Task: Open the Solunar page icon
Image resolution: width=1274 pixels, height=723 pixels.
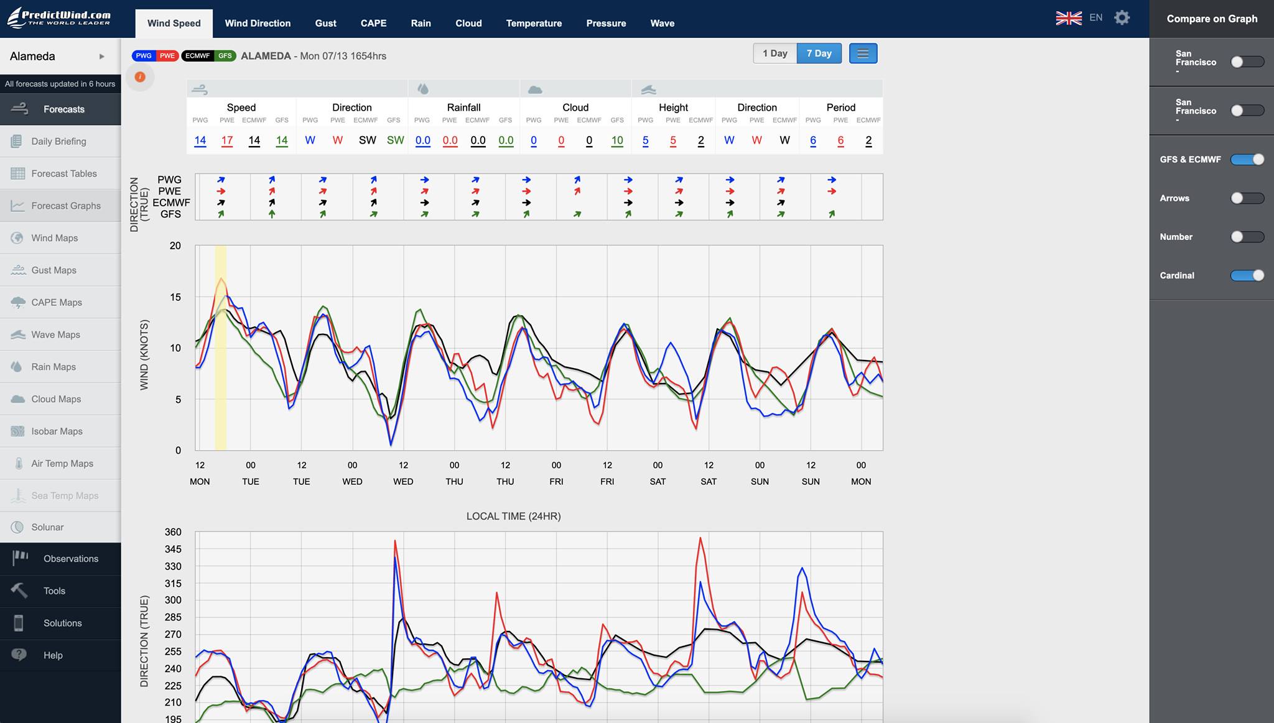Action: [x=17, y=527]
